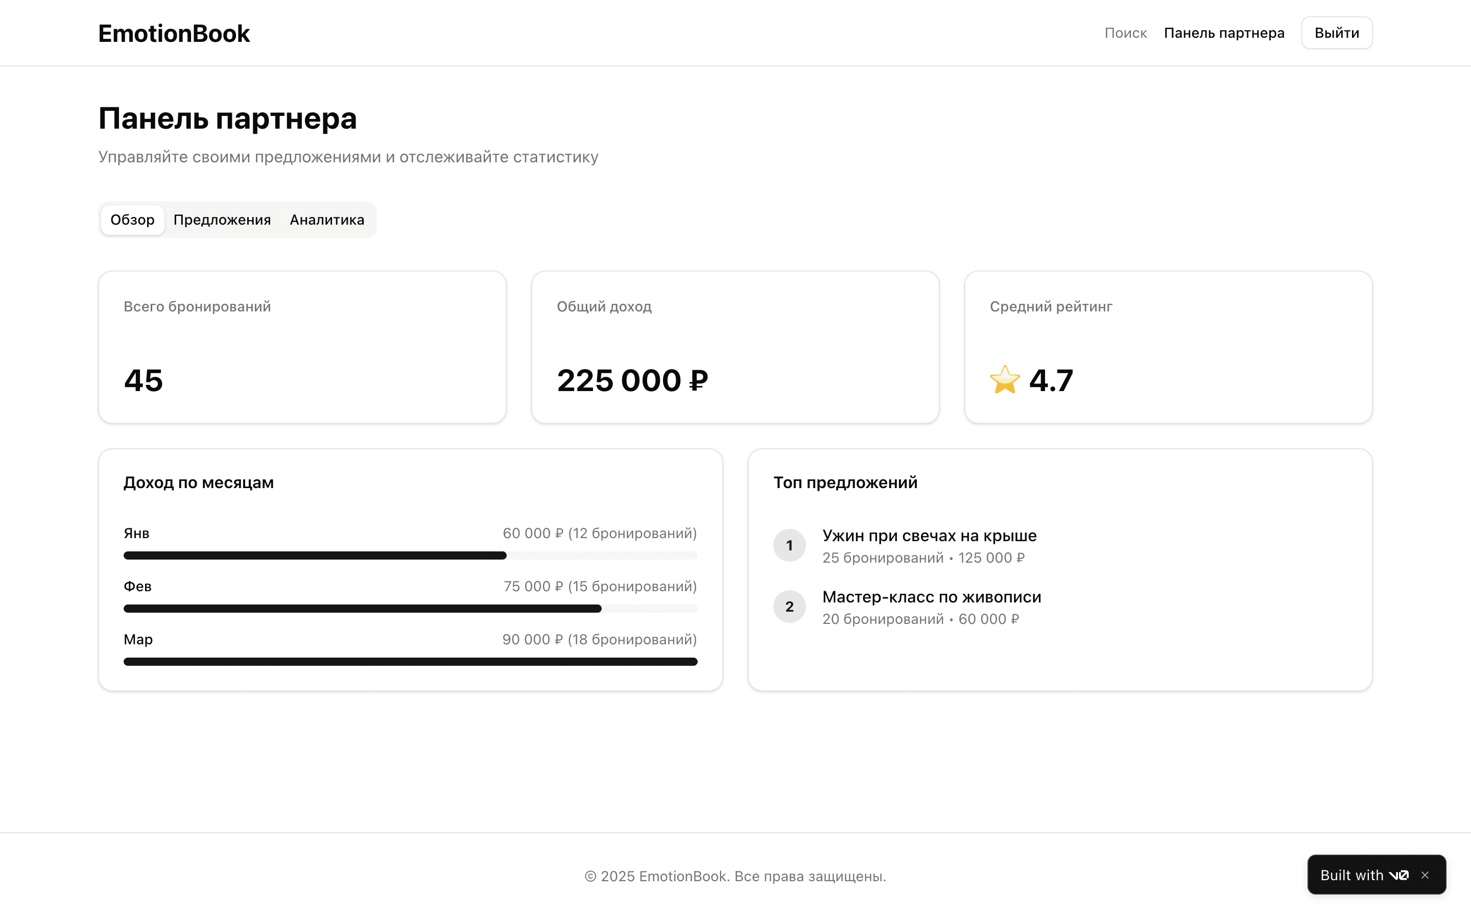Select the Обзор tab

132,220
